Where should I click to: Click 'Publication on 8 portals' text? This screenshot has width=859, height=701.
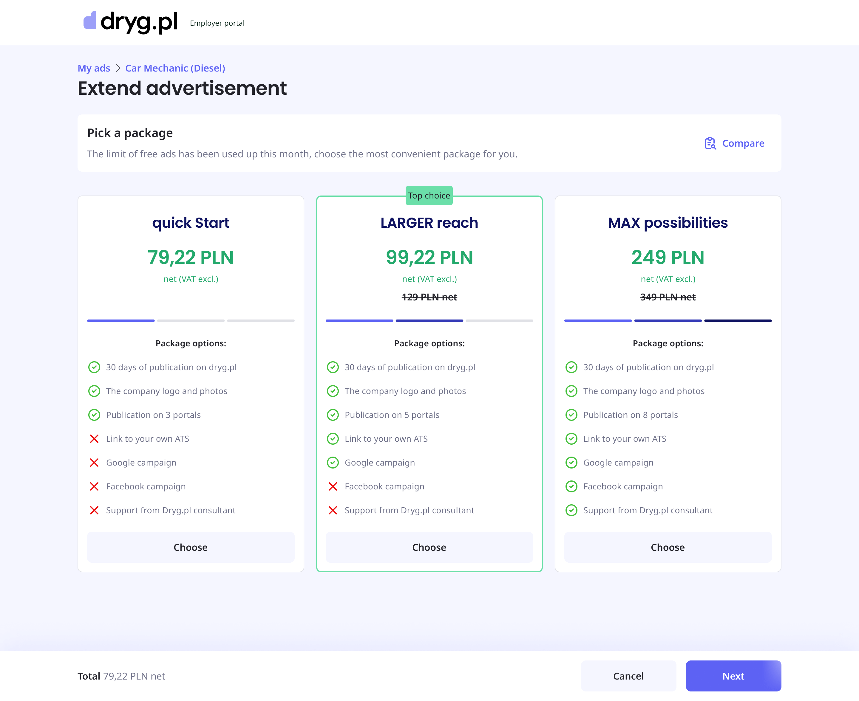631,415
